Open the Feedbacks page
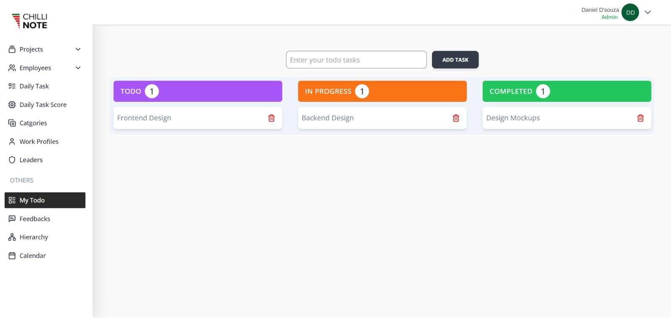Image resolution: width=671 pixels, height=321 pixels. coord(35,219)
